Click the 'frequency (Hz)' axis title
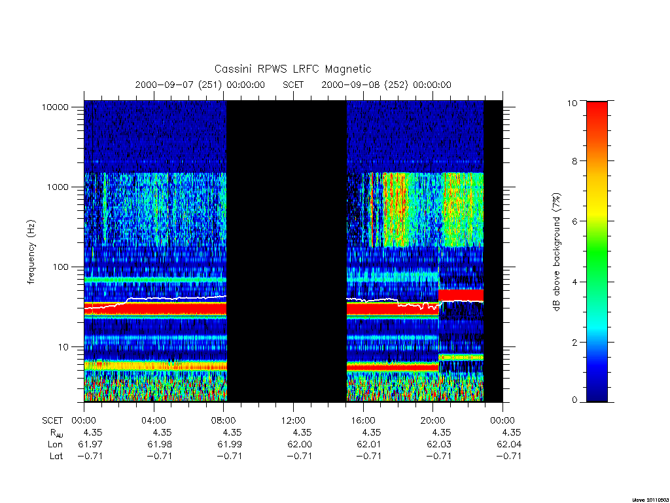670x503 pixels. coord(31,252)
